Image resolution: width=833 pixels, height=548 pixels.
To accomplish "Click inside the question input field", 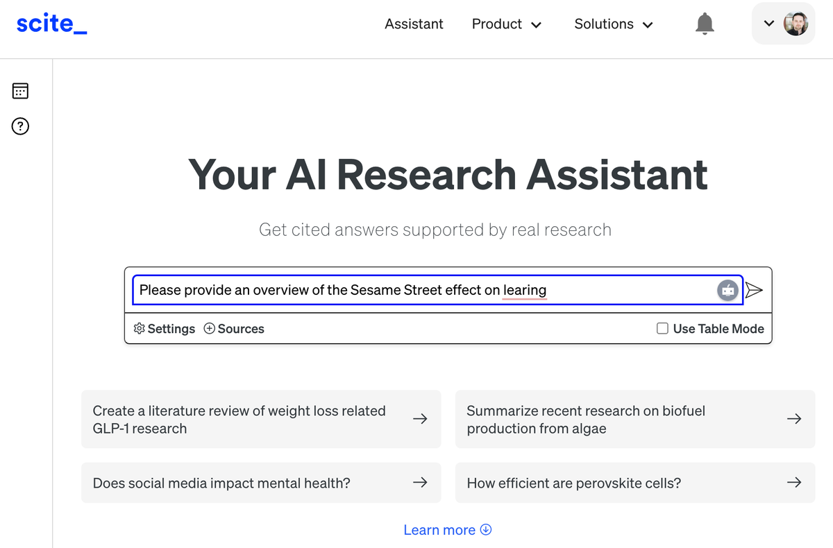I will tap(416, 290).
